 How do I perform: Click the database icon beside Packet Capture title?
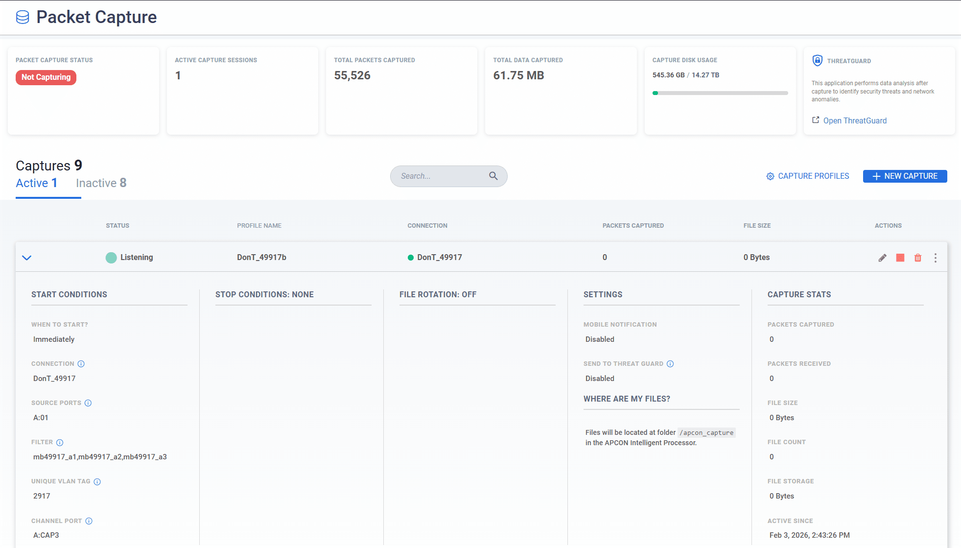(x=22, y=17)
